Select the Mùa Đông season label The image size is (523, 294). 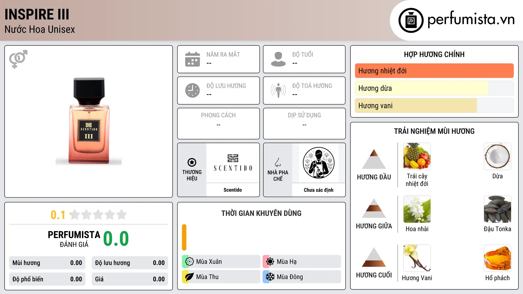[x=290, y=277]
